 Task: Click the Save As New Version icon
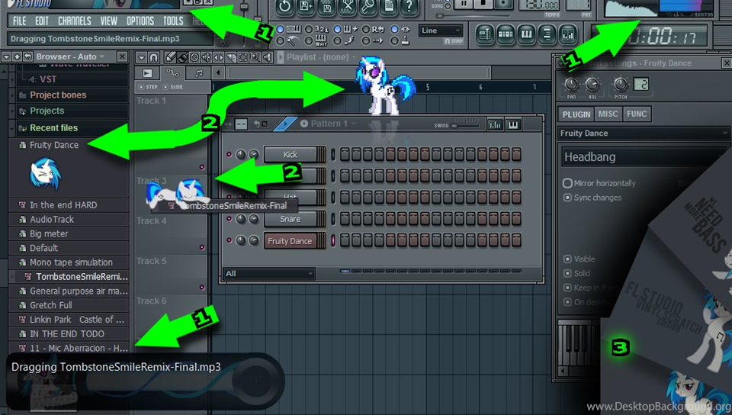[305, 7]
